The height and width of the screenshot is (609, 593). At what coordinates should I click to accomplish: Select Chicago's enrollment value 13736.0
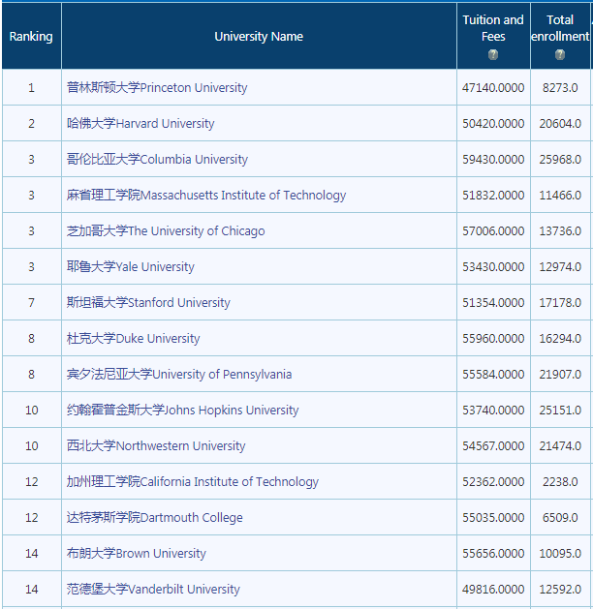pos(560,231)
